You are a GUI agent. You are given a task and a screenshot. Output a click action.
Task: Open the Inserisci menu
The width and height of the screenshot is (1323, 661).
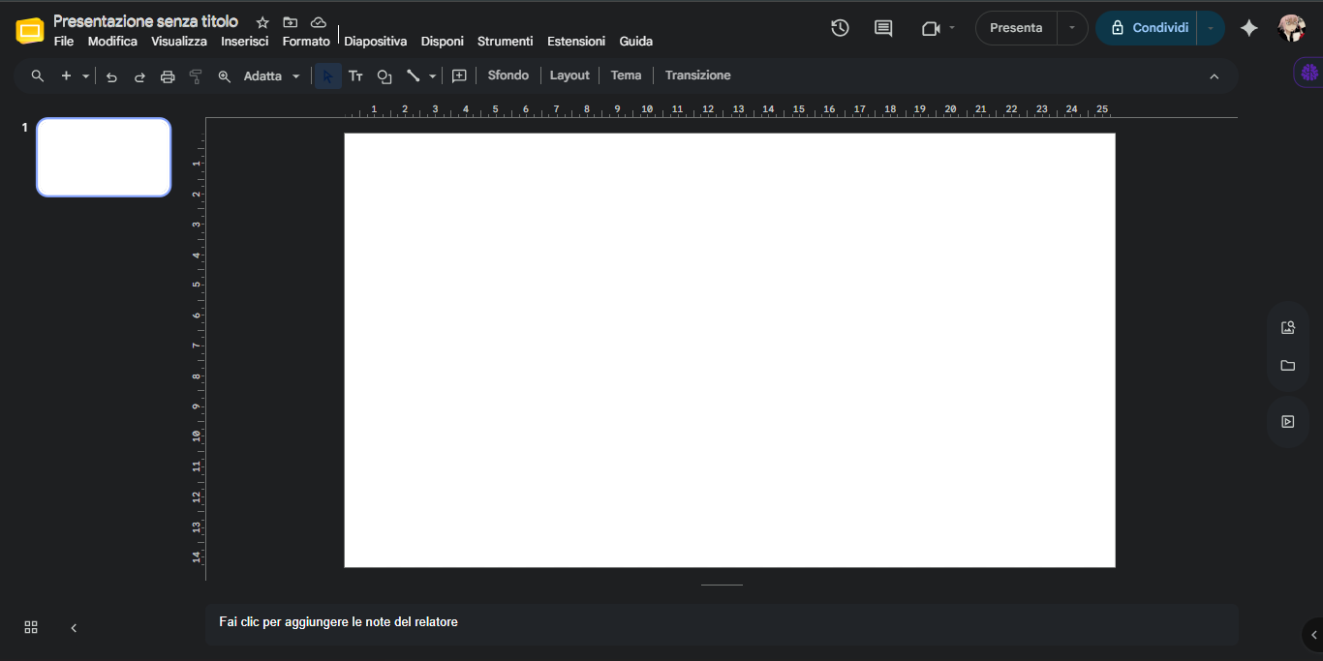coord(245,42)
